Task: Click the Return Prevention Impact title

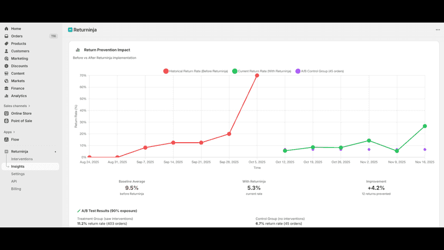Action: point(107,50)
